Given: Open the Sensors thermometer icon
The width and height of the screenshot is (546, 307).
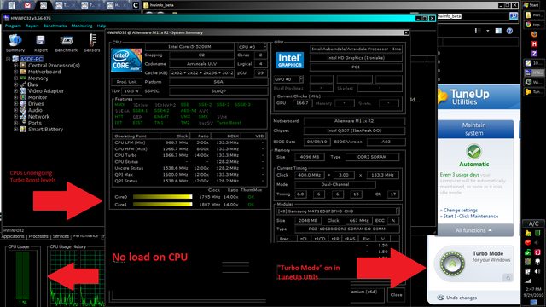Looking at the screenshot, I should coord(92,40).
